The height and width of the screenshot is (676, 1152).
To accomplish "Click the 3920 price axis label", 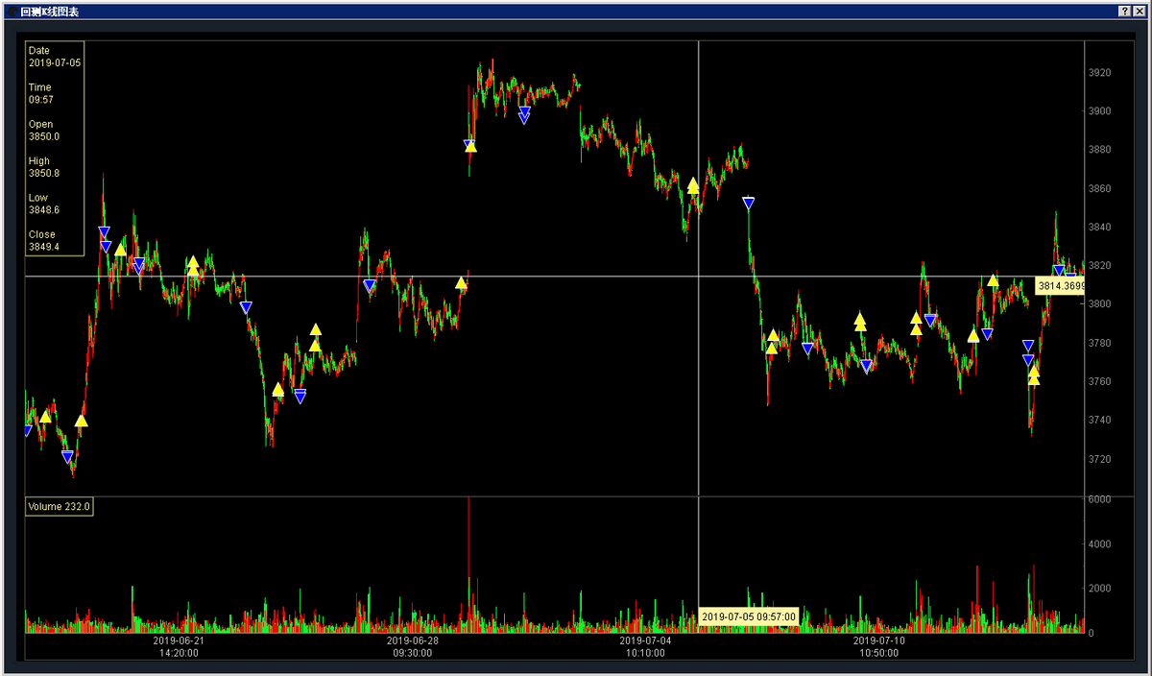I will click(1100, 73).
